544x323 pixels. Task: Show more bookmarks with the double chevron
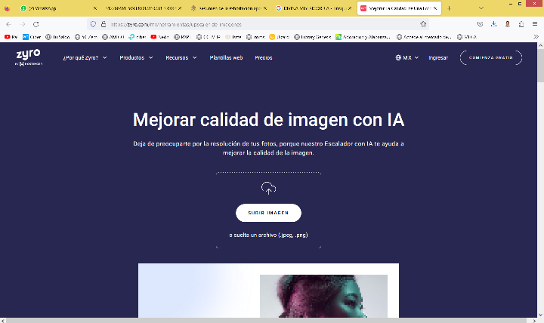click(536, 37)
